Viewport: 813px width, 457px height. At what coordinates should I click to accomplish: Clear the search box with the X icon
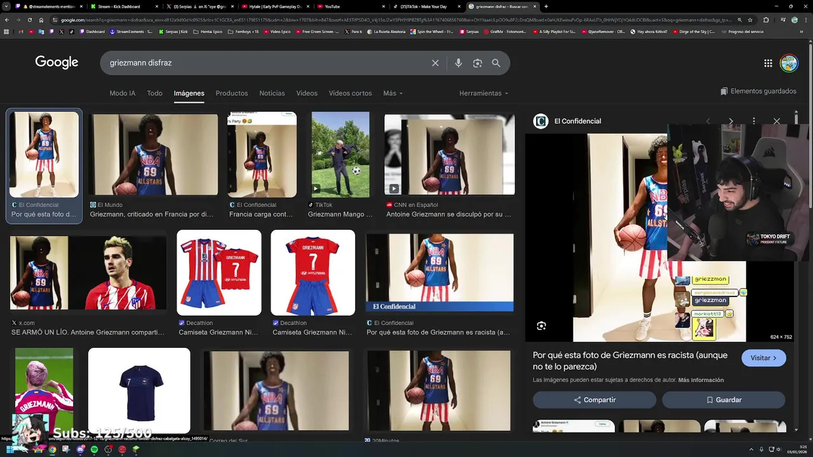(435, 63)
